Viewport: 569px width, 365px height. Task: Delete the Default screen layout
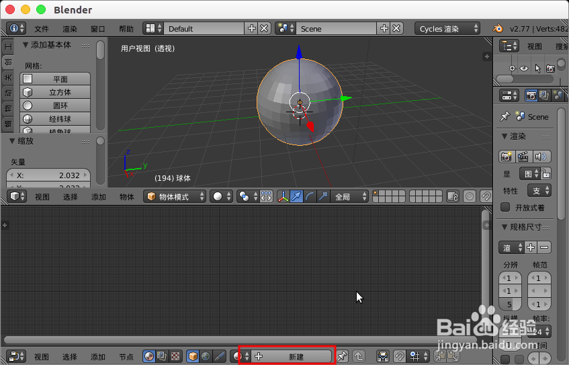[264, 28]
